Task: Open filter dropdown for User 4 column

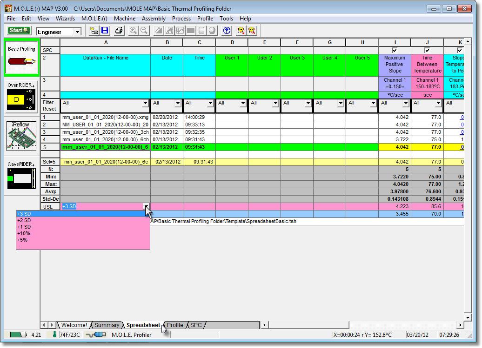Action: click(x=341, y=103)
